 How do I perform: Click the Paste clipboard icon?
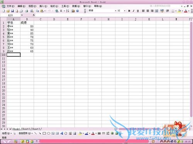(x=42, y=11)
